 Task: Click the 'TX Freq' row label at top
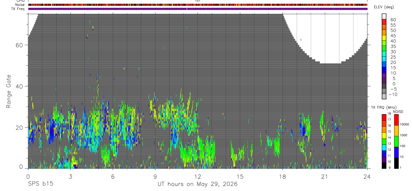click(x=18, y=9)
